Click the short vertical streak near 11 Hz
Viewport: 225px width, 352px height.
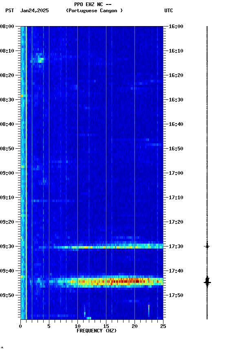tap(85, 311)
